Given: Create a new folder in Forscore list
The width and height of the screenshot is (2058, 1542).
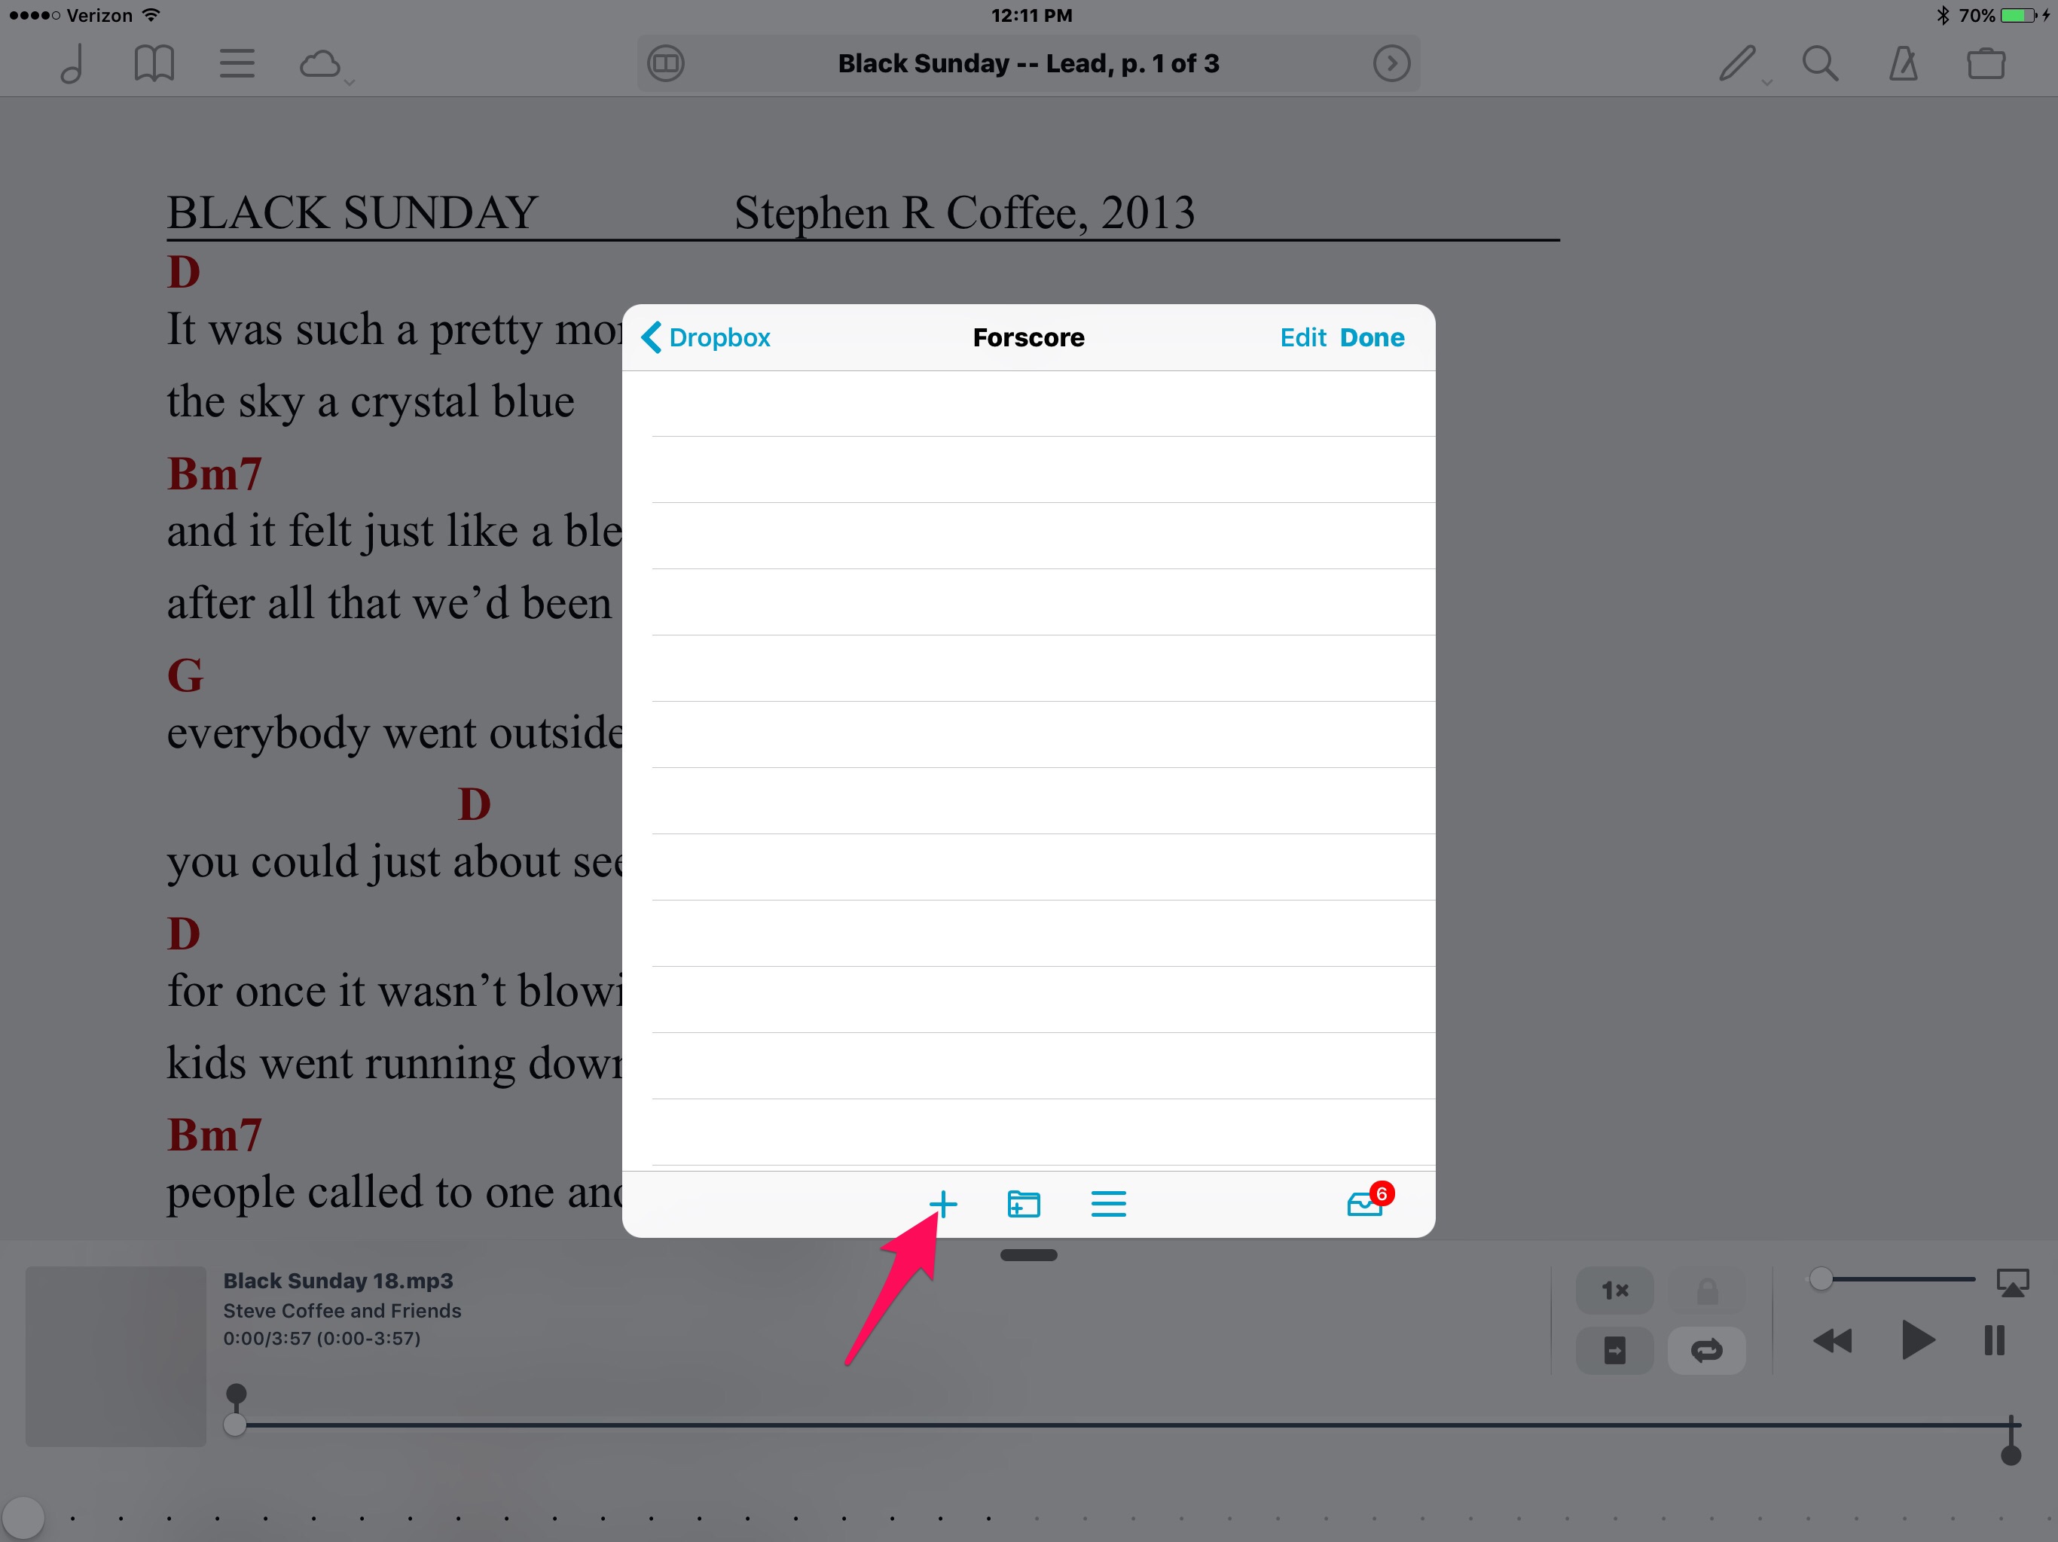Looking at the screenshot, I should 1024,1205.
